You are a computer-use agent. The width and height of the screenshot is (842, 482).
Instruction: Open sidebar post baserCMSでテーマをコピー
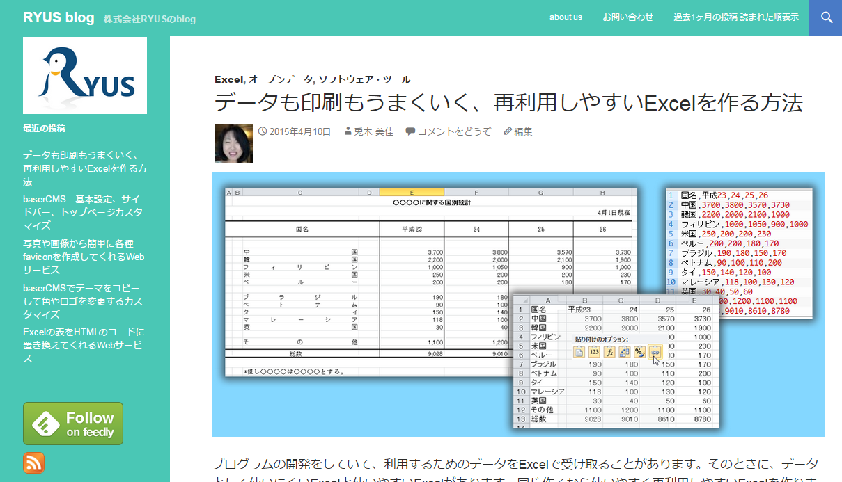[81, 301]
